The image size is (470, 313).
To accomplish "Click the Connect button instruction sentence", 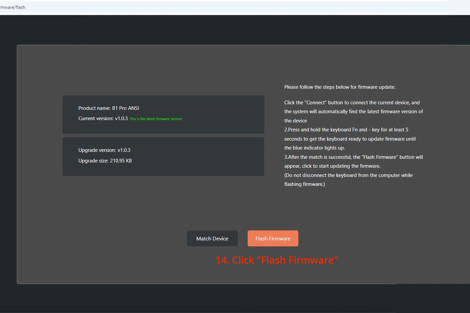I will 352,103.
